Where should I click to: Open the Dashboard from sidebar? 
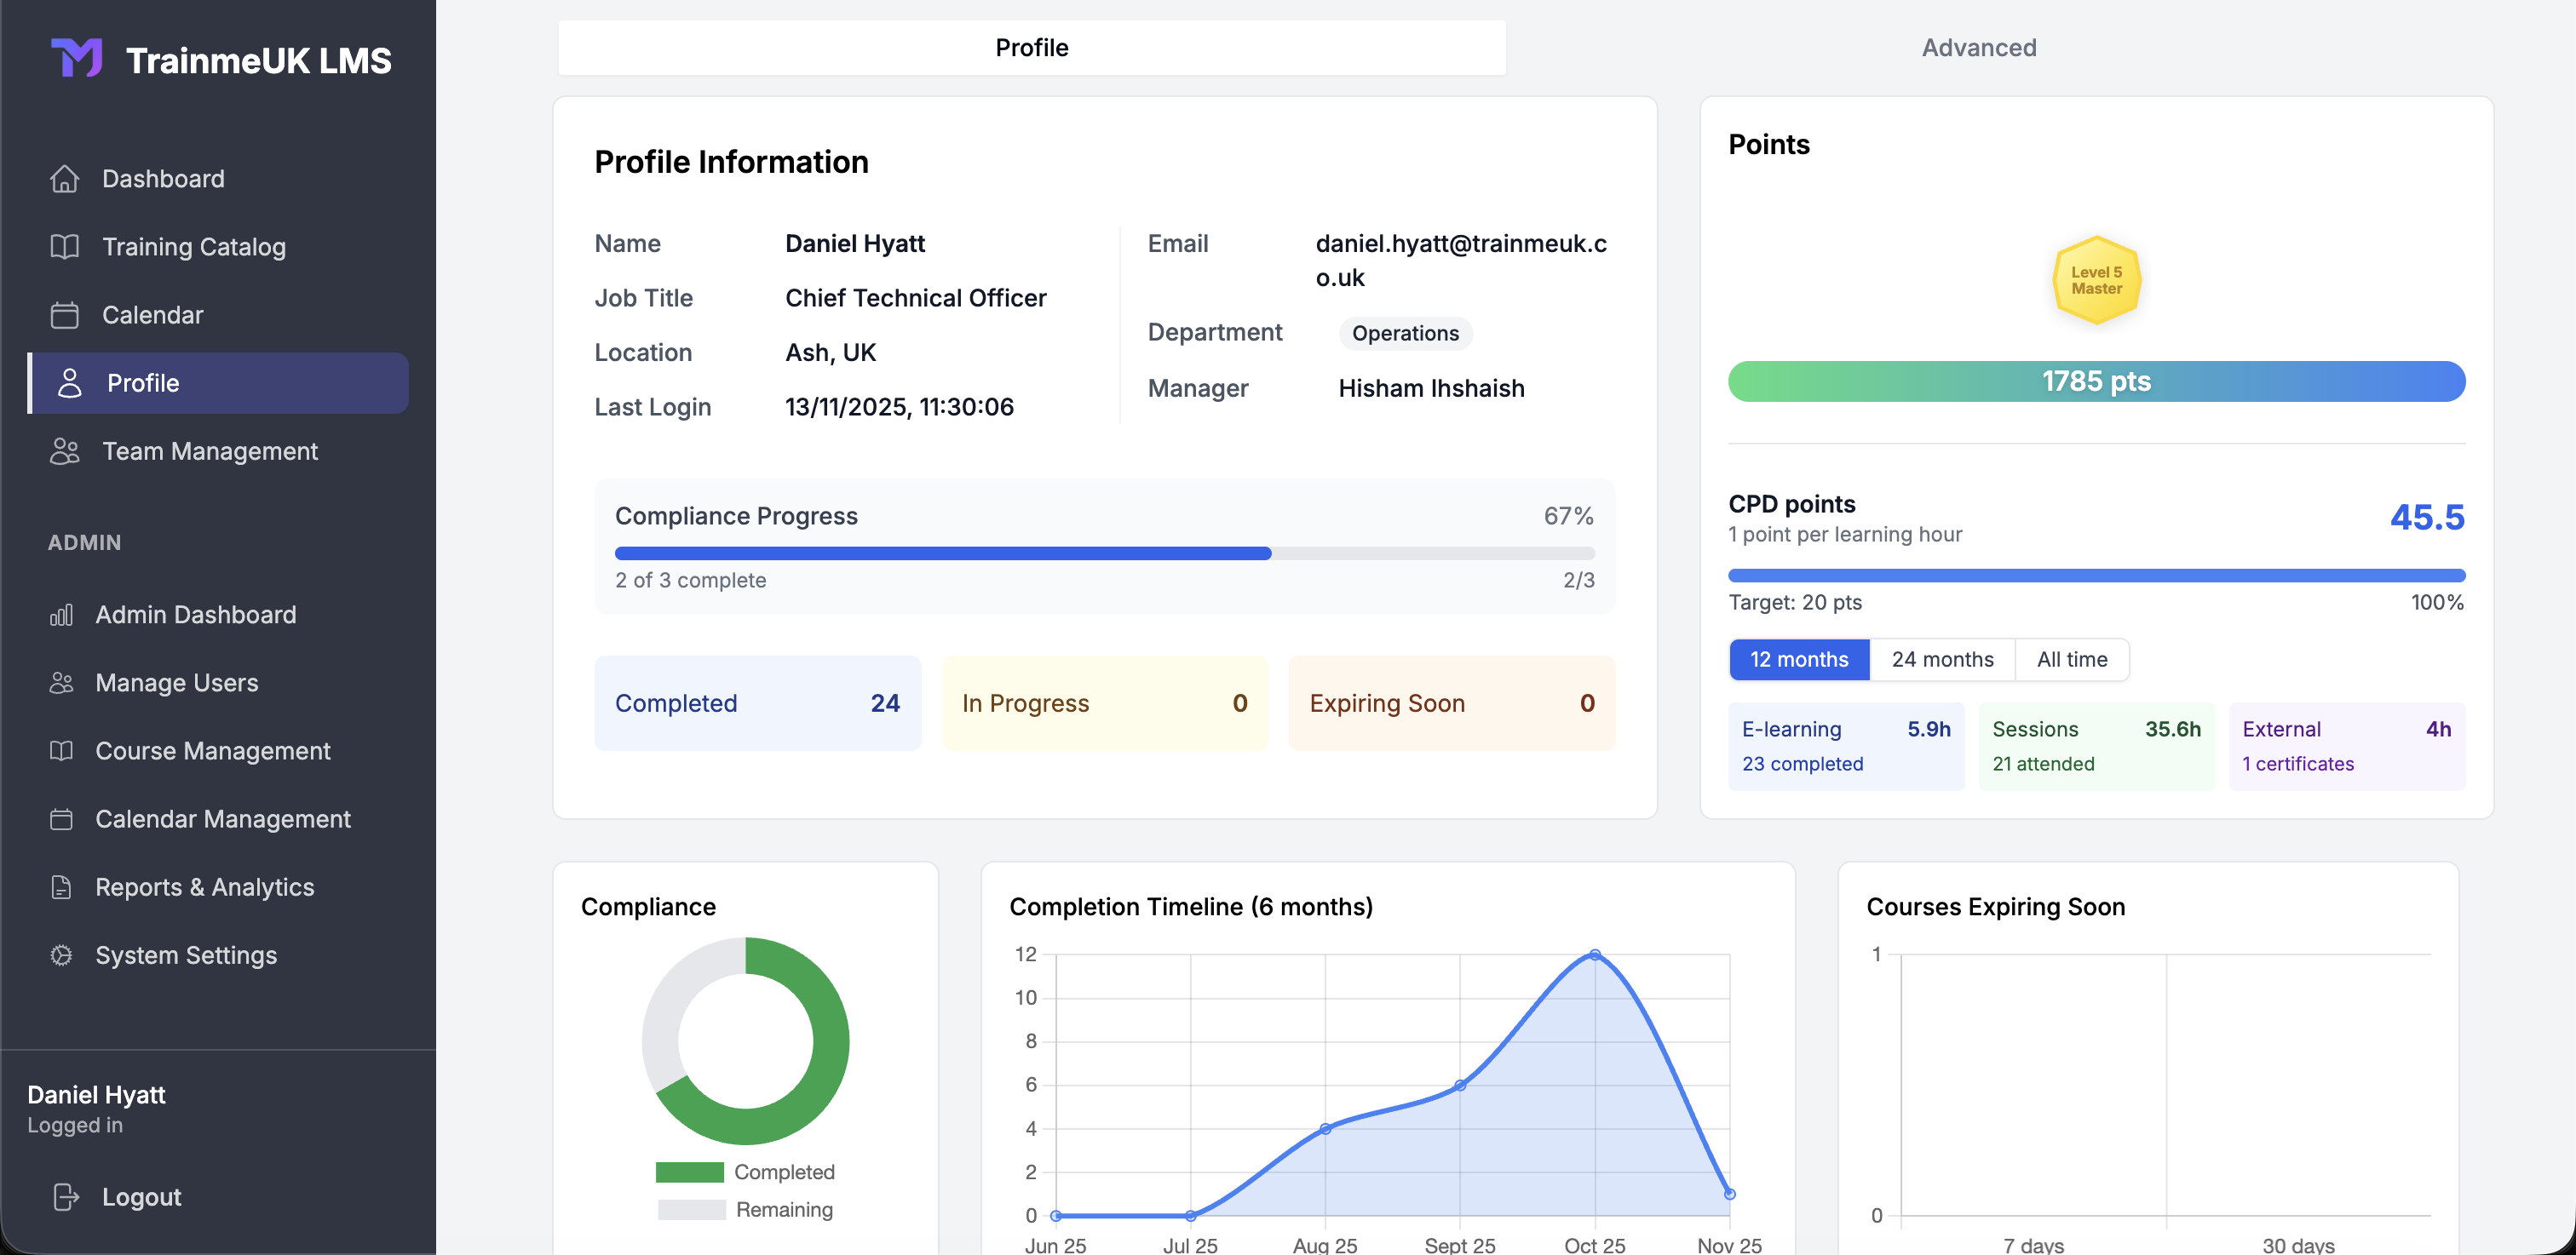(163, 179)
